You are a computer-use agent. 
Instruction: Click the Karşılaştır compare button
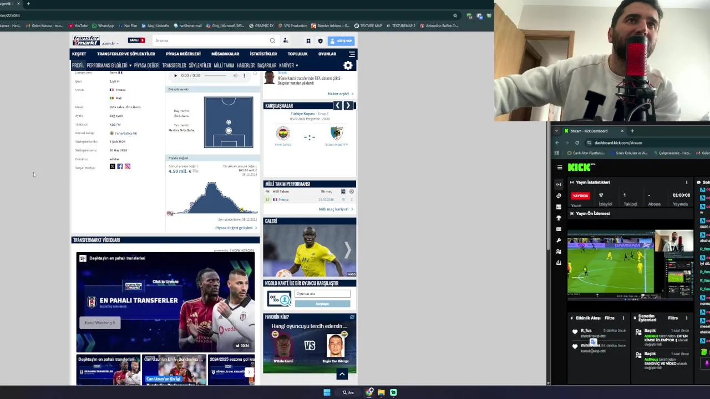coord(322,304)
